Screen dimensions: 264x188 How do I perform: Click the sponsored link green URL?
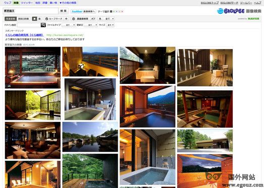click(x=65, y=35)
